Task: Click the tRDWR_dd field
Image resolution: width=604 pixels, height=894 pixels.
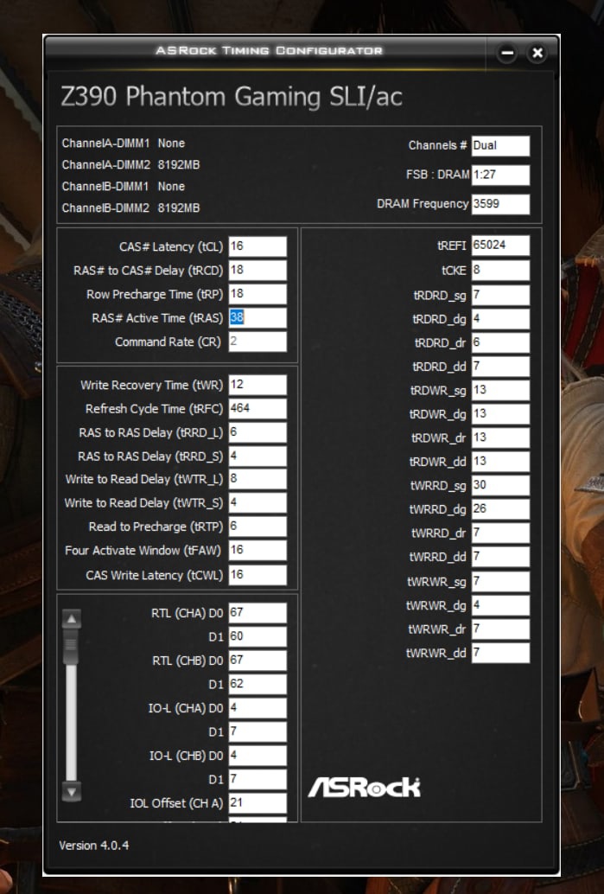Action: coord(500,462)
